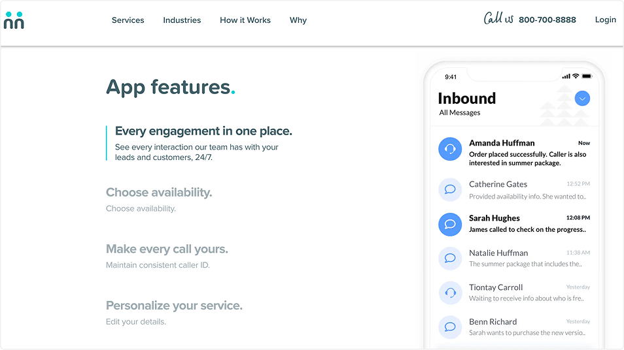Open the Benn Richard message
This screenshot has height=350, width=624.
coord(514,327)
